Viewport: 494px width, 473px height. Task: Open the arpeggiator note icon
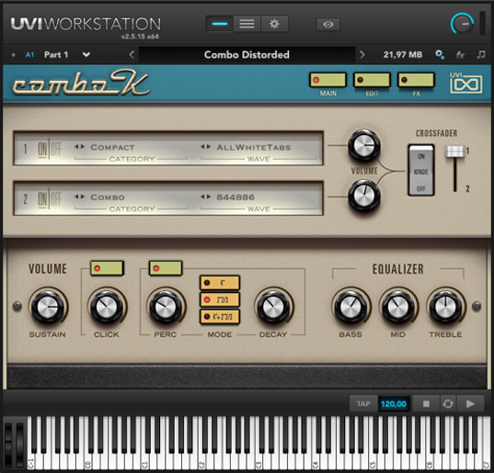[481, 55]
